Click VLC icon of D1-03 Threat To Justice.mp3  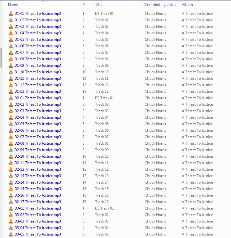click(x=11, y=27)
